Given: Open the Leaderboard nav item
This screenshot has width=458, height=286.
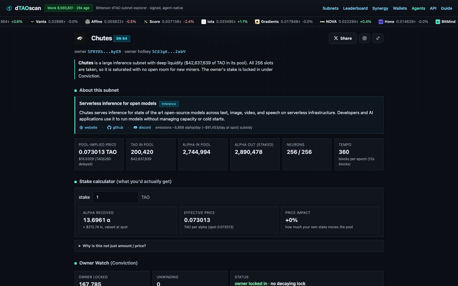Looking at the screenshot, I should point(355,8).
